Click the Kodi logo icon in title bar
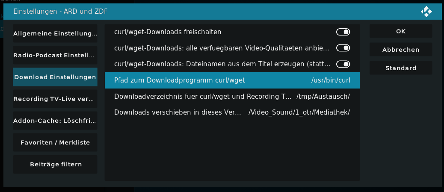 426,12
